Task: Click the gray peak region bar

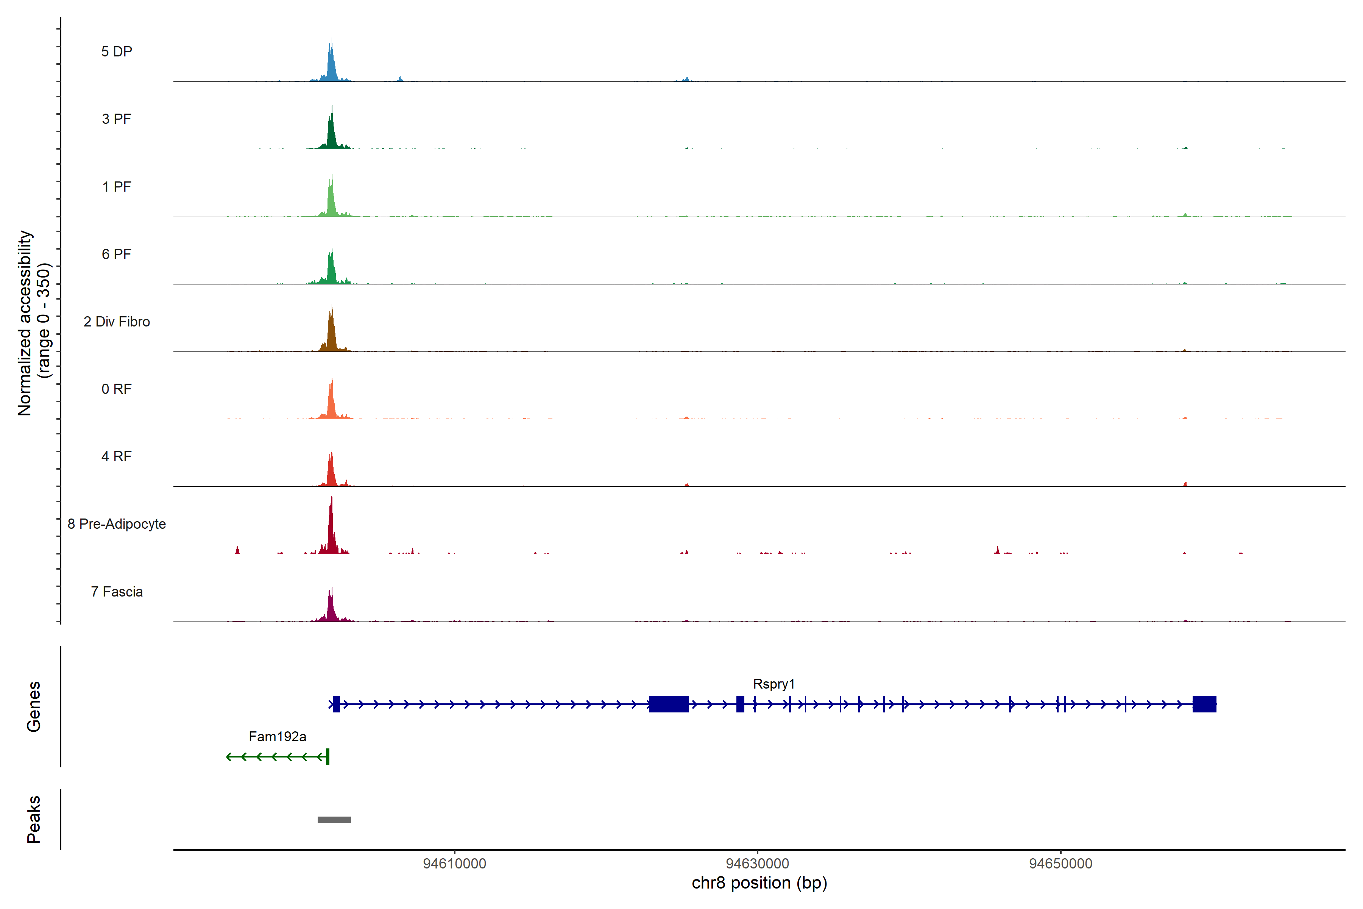Action: (334, 820)
